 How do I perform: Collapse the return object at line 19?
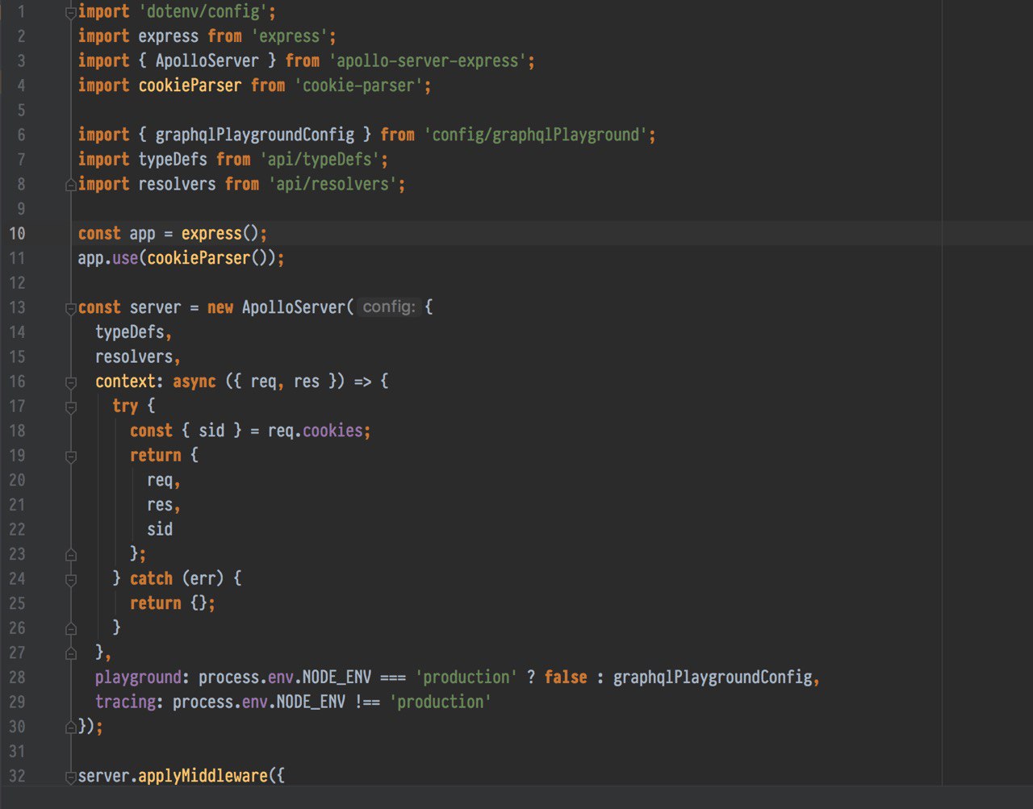[x=71, y=456]
